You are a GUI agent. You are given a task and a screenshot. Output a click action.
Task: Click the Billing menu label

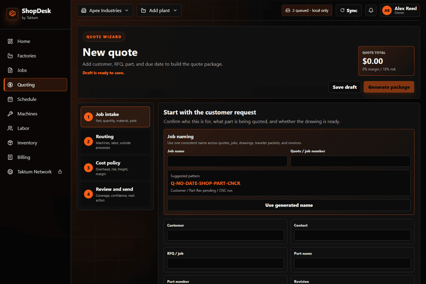pos(24,157)
